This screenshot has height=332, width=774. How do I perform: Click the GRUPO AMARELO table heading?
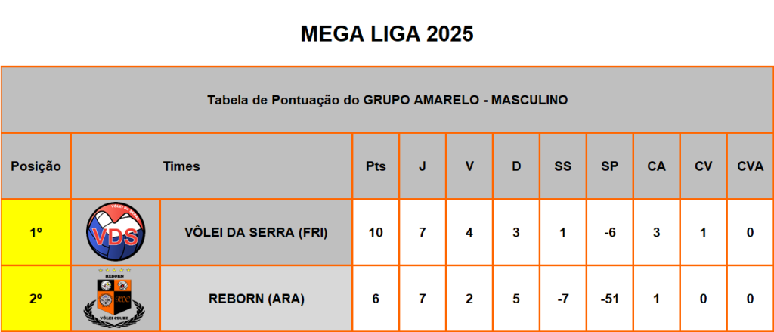click(387, 99)
